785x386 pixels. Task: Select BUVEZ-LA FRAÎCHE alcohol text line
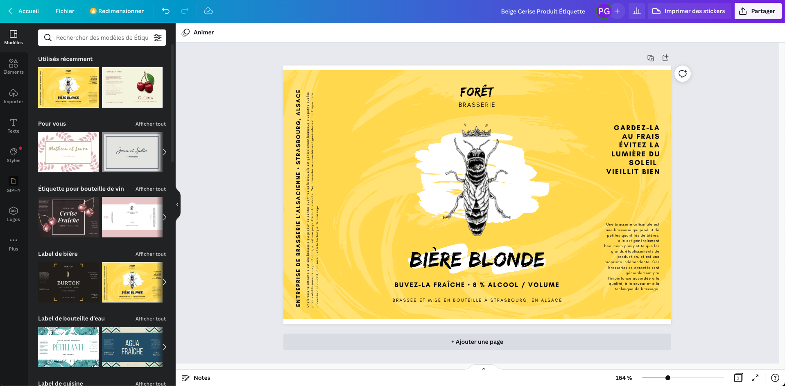tap(477, 285)
